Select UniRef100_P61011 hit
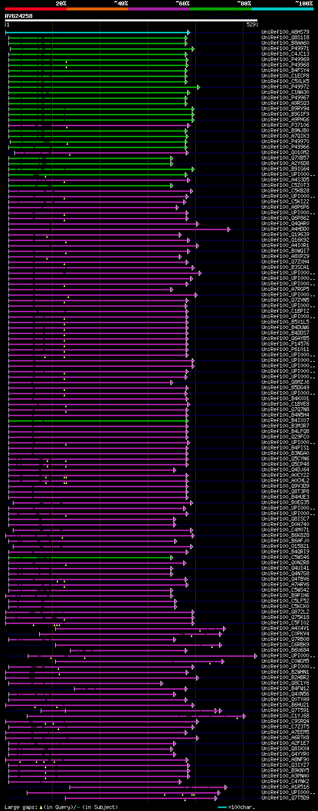The image size is (318, 811). [285, 350]
